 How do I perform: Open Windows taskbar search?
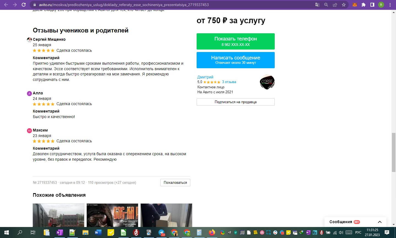20,232
